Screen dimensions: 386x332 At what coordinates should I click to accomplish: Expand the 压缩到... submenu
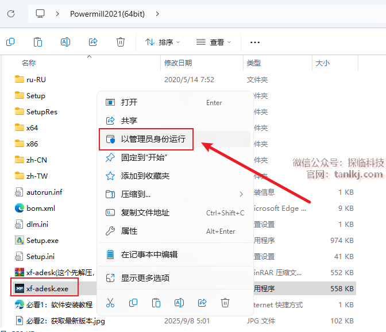coord(175,194)
